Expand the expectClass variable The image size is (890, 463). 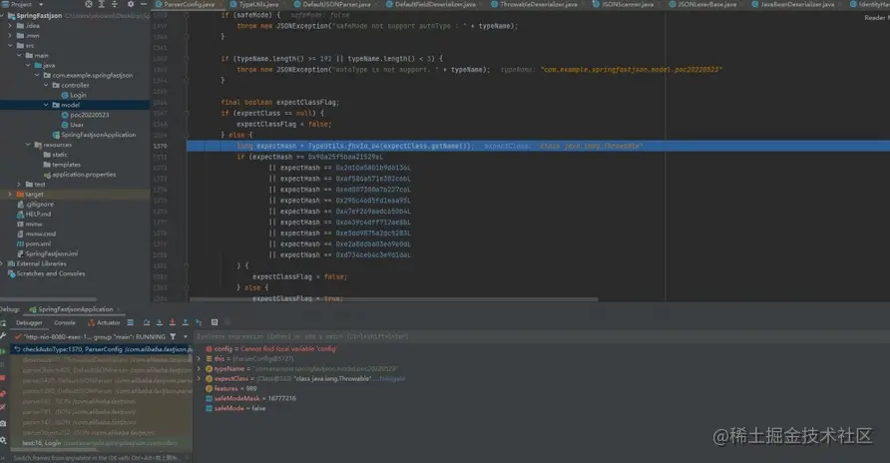point(199,378)
